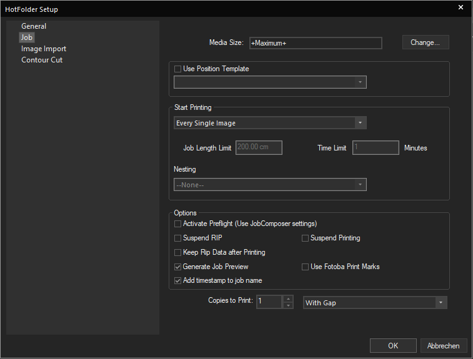Click the Change... button
473x359 pixels.
[426, 42]
